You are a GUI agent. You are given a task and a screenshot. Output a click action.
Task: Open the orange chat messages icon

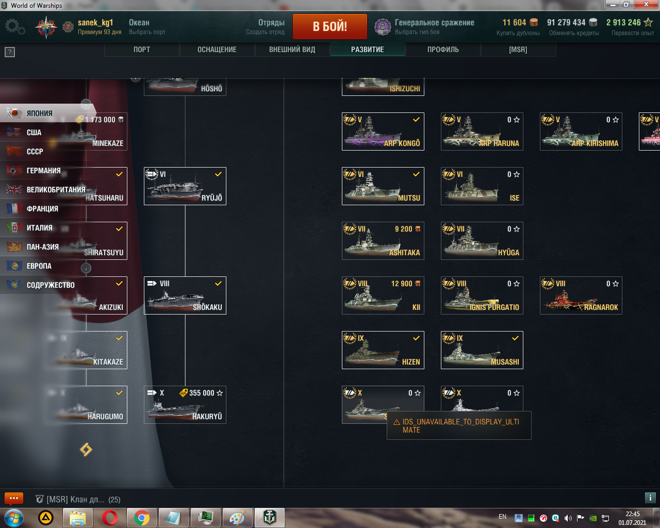click(14, 498)
